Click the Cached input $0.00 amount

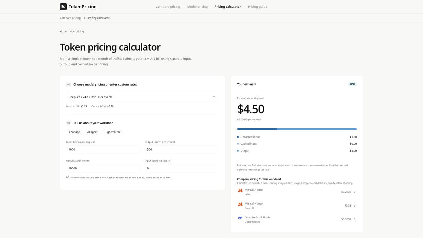(353, 144)
